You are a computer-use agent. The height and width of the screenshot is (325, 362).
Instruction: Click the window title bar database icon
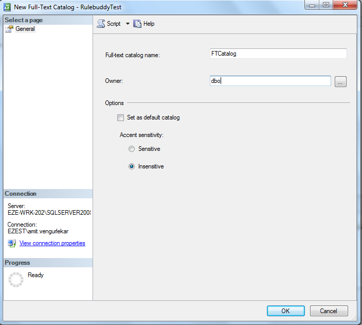click(x=7, y=7)
